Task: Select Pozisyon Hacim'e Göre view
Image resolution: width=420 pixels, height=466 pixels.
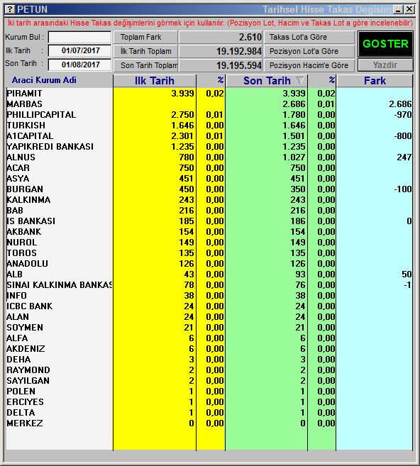Action: (x=309, y=65)
